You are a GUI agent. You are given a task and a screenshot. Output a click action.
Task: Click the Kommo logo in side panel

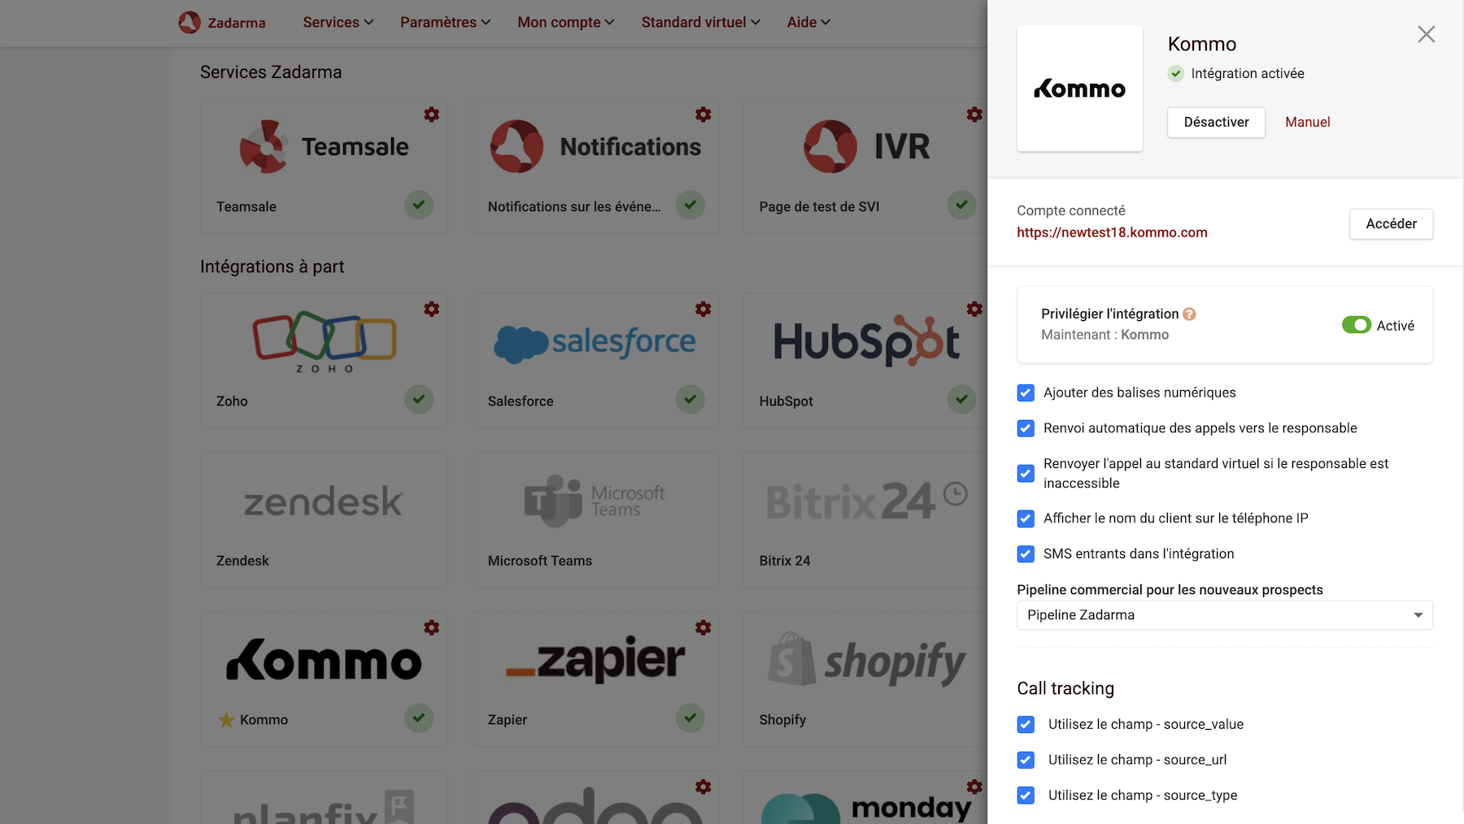1079,89
